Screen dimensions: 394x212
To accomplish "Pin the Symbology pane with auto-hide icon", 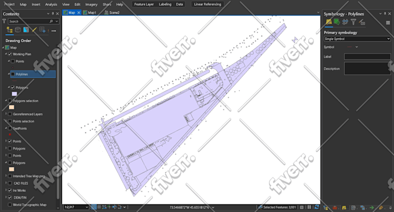I will (x=385, y=14).
